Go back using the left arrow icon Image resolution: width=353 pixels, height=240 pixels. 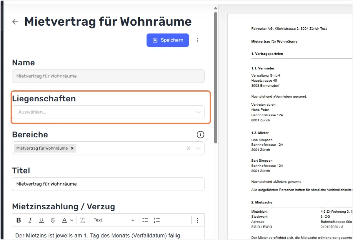pos(15,22)
